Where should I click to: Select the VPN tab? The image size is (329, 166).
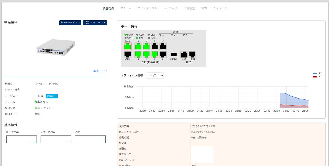pos(204,8)
